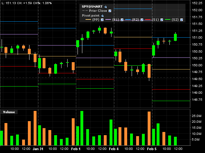Screen dimensions: 205x153
Task: Toggle the (R1) resistance line checkbox
Action: click(x=122, y=20)
